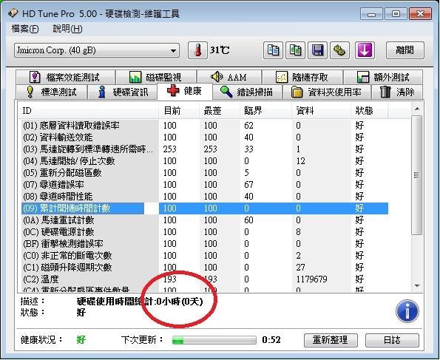This screenshot has width=440, height=360.
Task: Switch to 檔案效能測試 tab
Action: tap(65, 77)
